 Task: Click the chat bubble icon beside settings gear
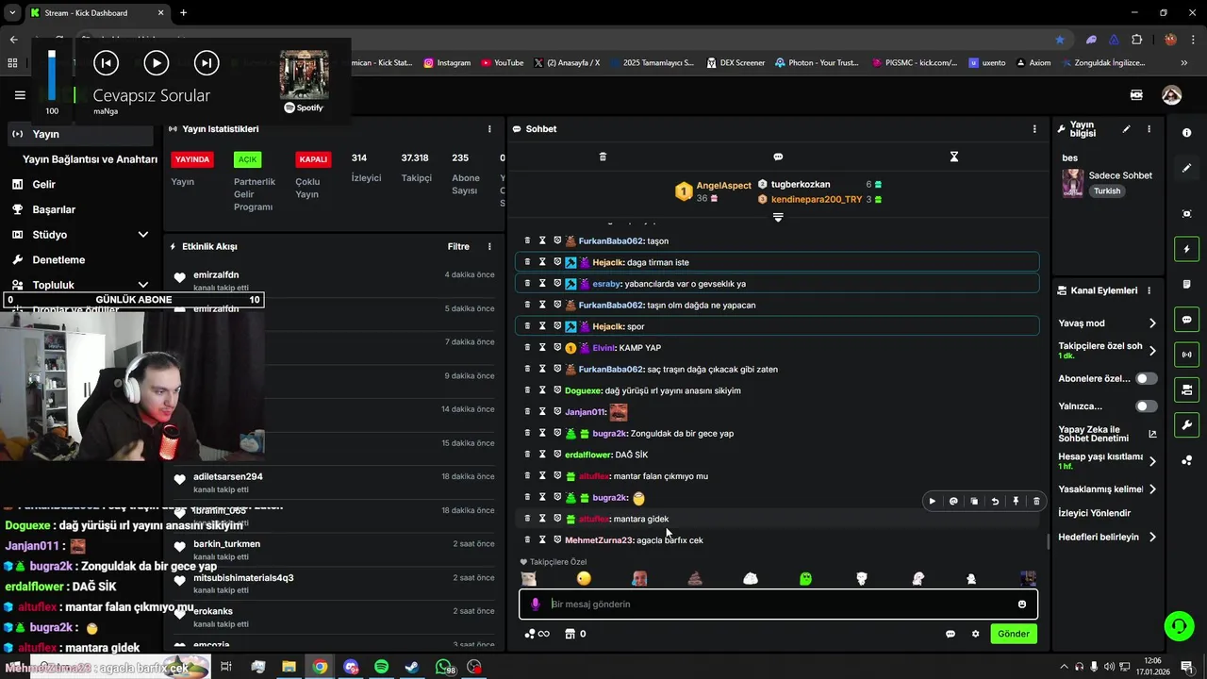(x=951, y=634)
